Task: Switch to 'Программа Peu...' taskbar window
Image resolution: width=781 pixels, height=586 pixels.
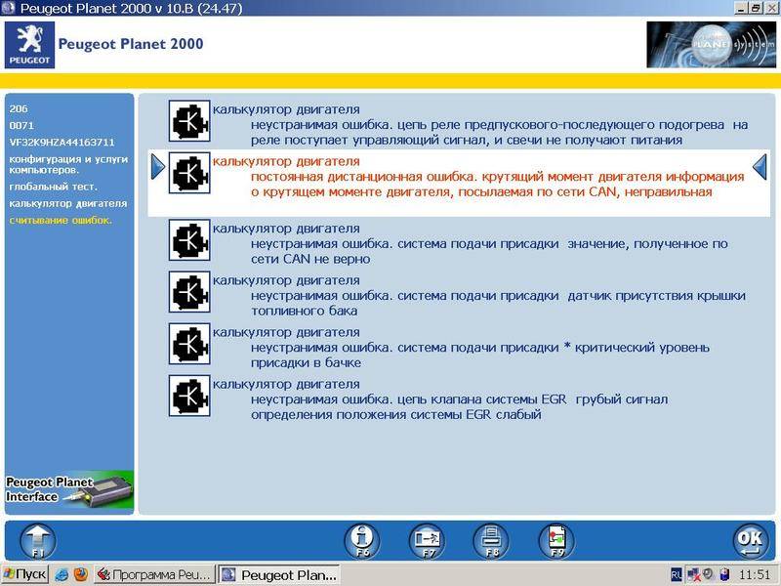Action: (x=153, y=574)
